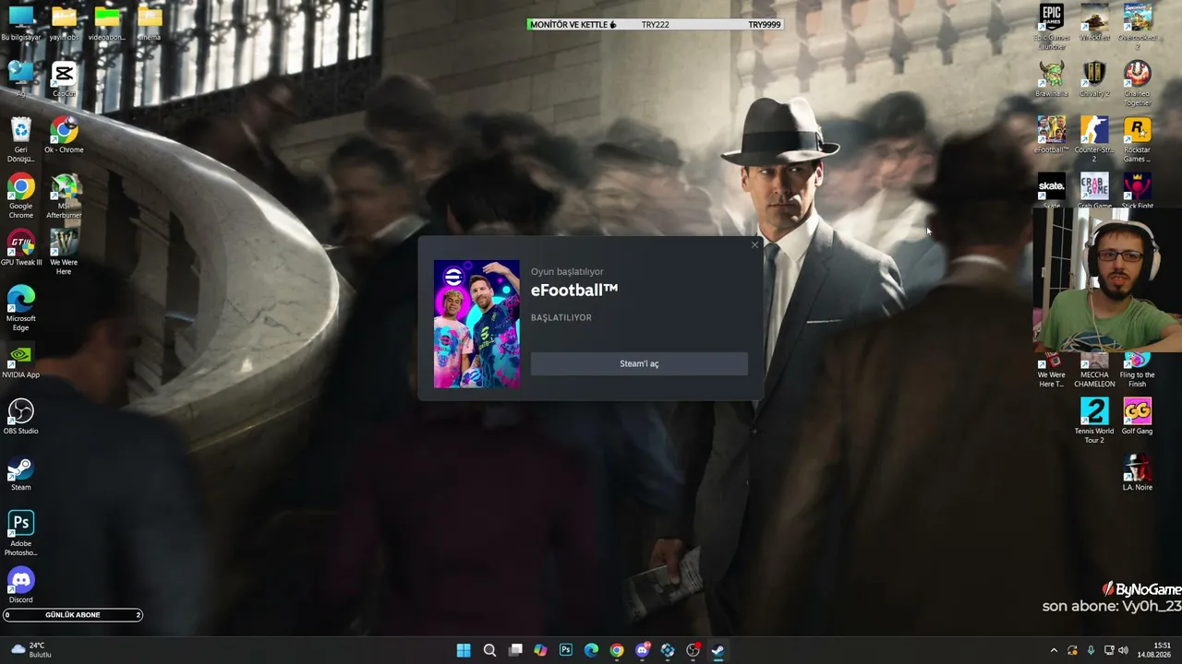Click the eFootball cover art thumbnail
Image resolution: width=1182 pixels, height=664 pixels.
click(x=476, y=324)
